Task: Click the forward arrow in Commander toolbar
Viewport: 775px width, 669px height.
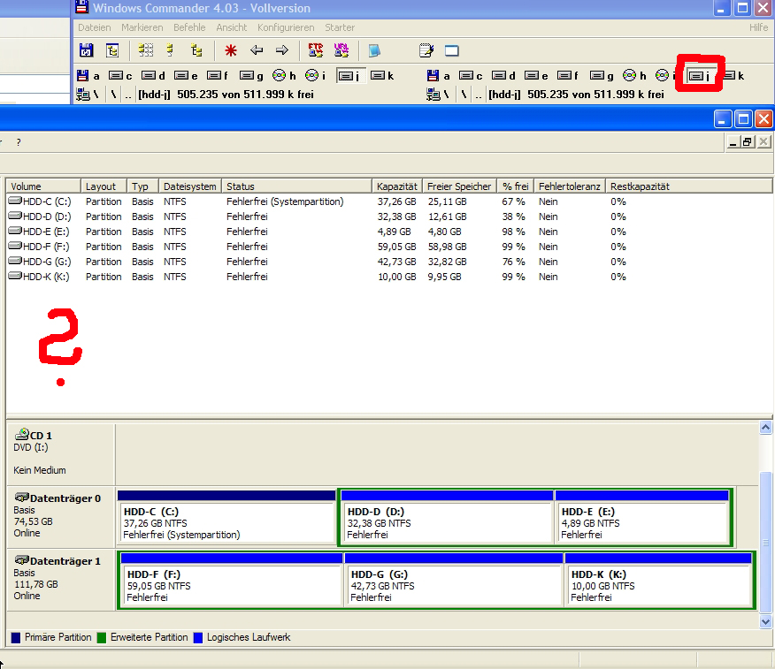Action: [x=282, y=50]
